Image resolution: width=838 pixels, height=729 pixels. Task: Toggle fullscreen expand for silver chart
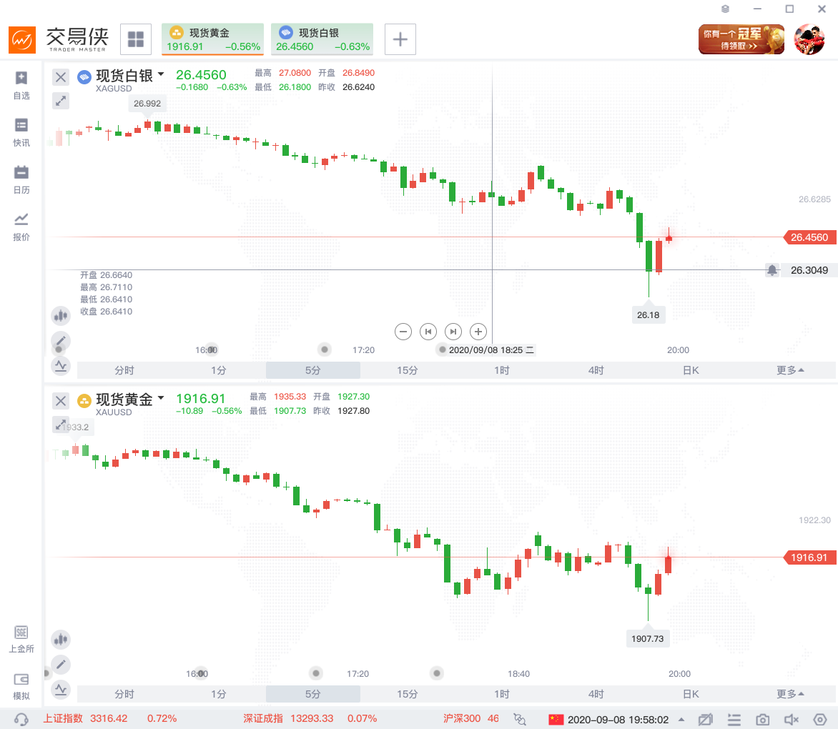61,101
